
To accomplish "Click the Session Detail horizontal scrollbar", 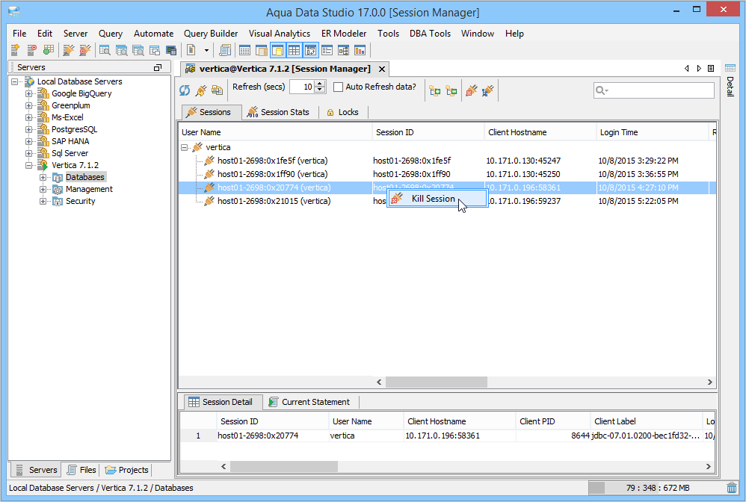I will 466,466.
